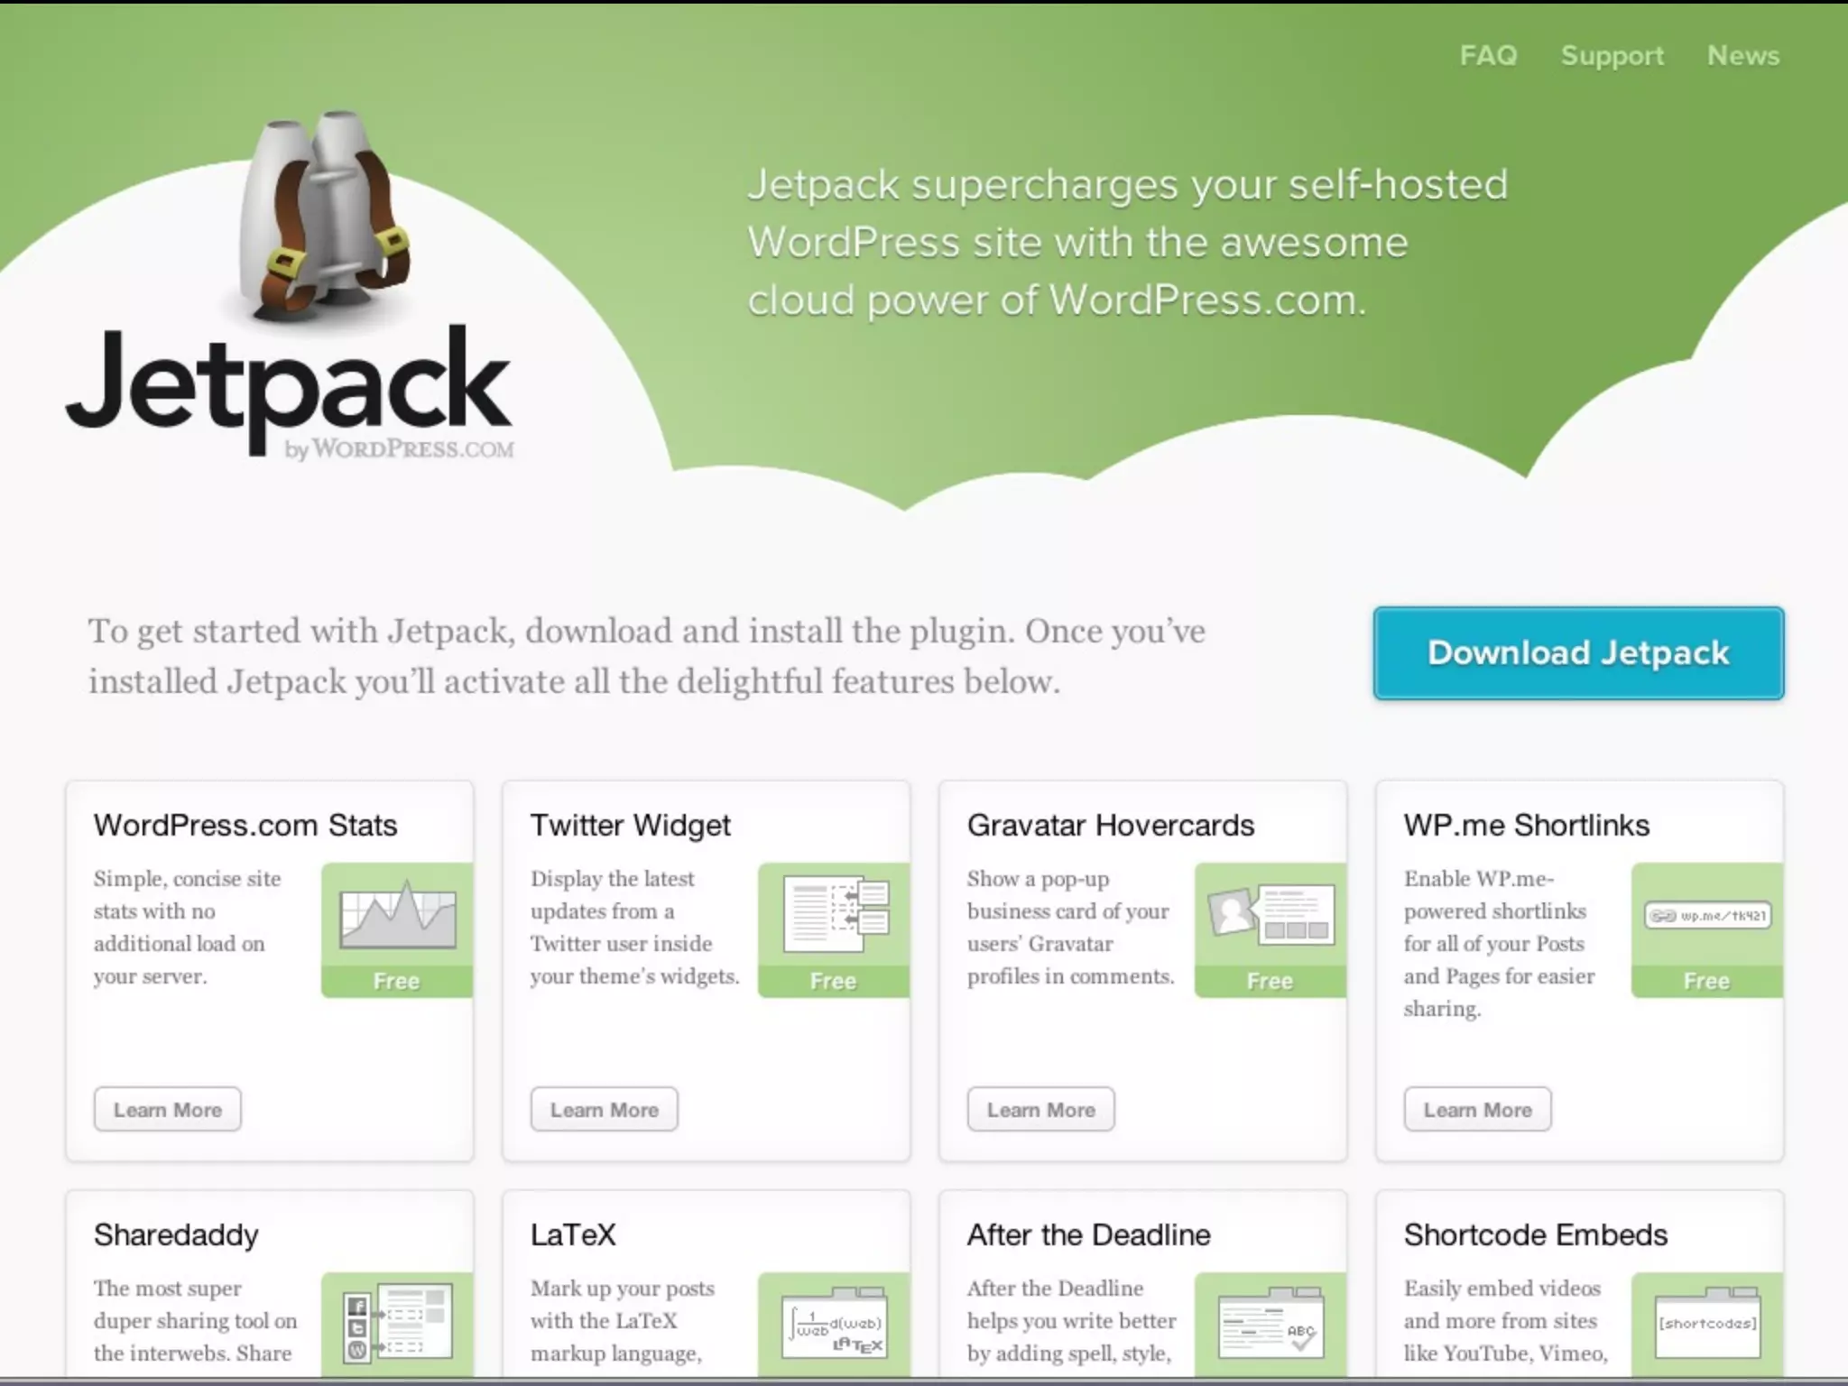Click the After the Deadline spellcheck icon
Viewport: 1848px width, 1386px height.
tap(1270, 1325)
